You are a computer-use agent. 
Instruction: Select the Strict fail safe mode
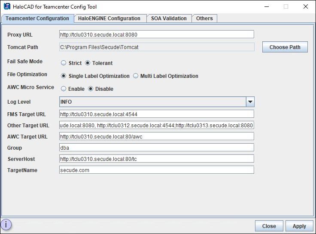64,63
